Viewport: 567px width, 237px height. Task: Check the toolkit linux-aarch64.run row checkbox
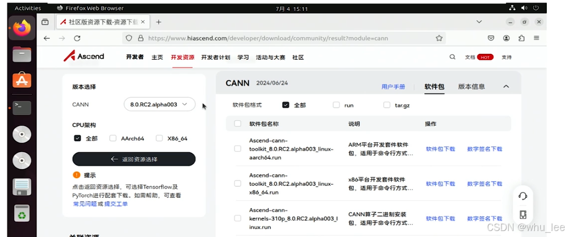(238, 148)
